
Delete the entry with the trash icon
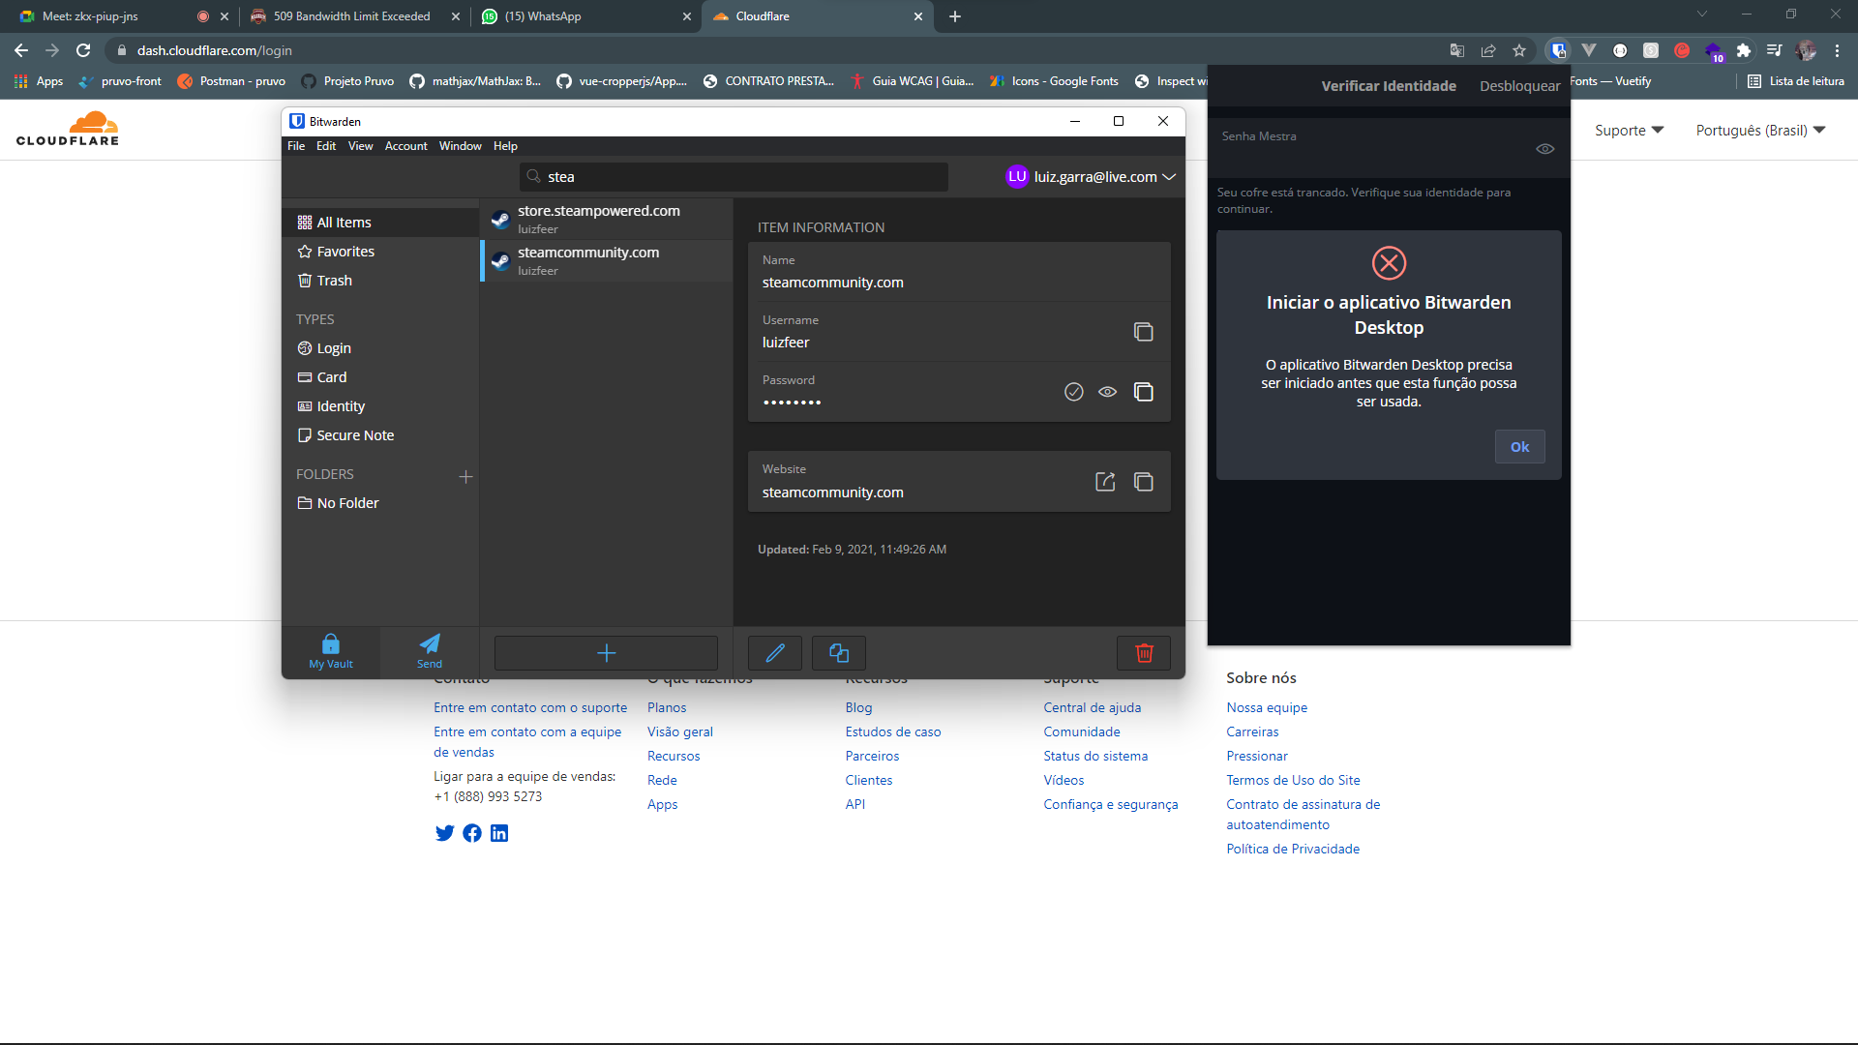pyautogui.click(x=1143, y=653)
